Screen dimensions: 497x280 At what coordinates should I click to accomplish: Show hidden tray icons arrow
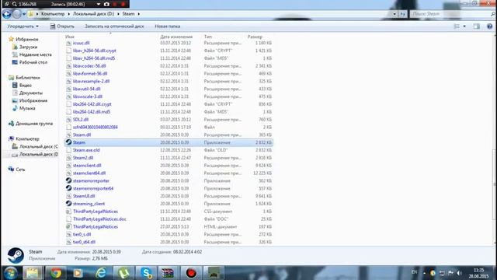[424, 273]
